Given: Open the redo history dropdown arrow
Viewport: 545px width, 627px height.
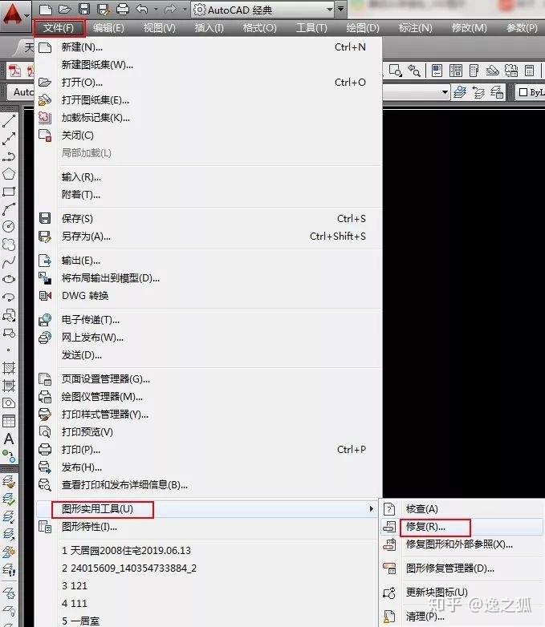Looking at the screenshot, I should coord(185,9).
